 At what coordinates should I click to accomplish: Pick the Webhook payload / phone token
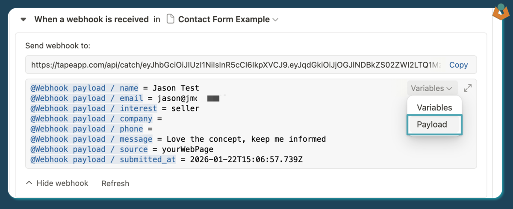pos(86,129)
